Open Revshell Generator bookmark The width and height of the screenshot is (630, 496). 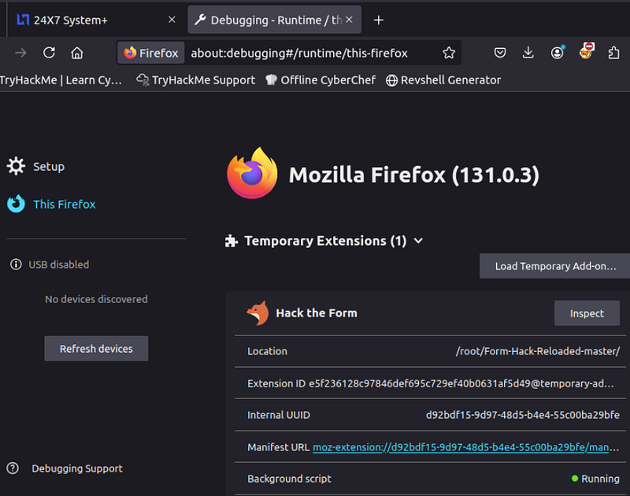pyautogui.click(x=443, y=80)
